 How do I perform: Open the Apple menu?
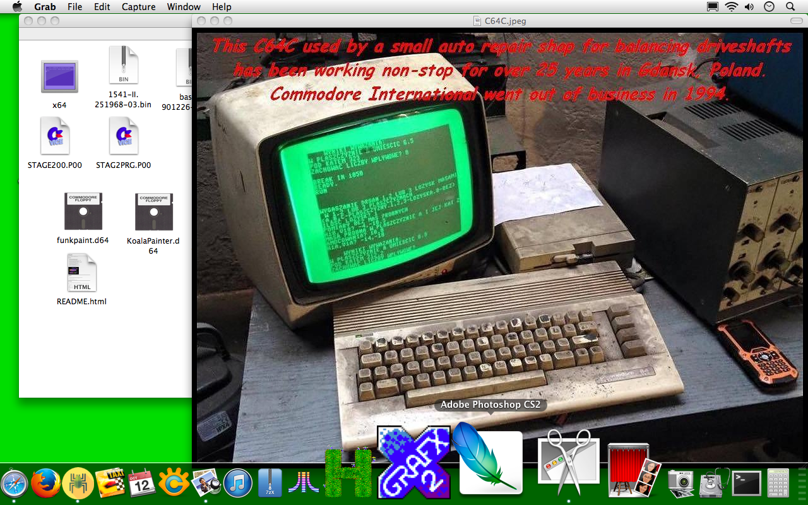[17, 7]
